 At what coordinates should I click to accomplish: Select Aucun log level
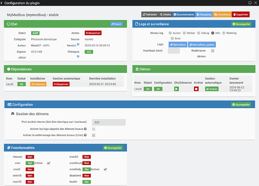coord(170,33)
